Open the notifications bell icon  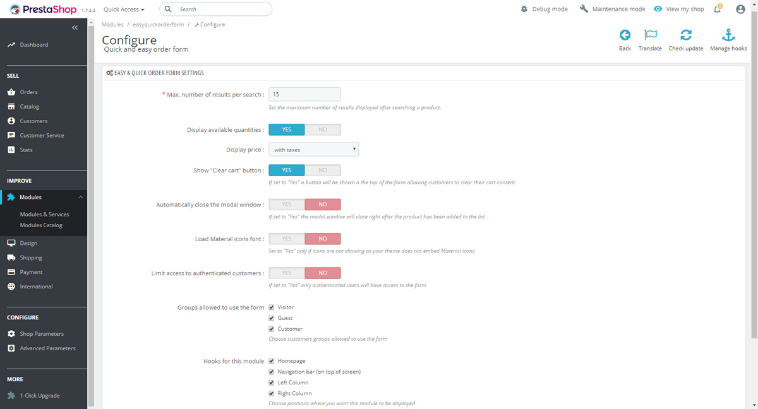(x=717, y=9)
